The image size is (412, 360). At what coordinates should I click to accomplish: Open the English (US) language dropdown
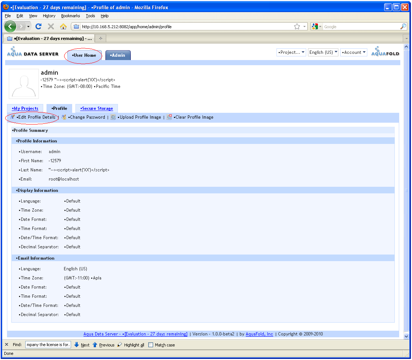[x=323, y=52]
